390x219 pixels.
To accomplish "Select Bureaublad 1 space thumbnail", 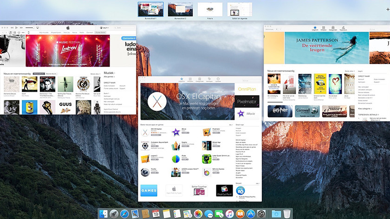I will coord(151,9).
